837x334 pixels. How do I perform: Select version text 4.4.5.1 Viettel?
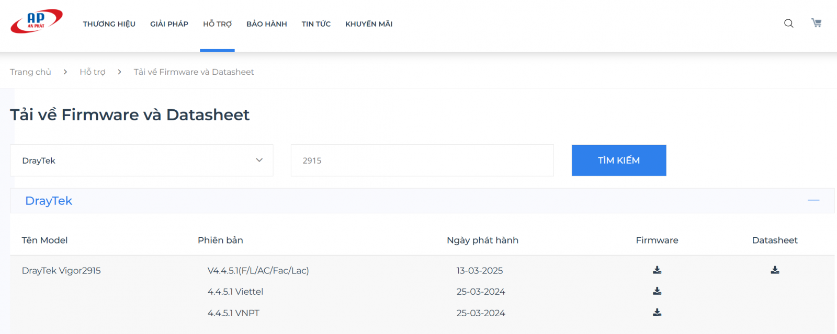pos(235,292)
